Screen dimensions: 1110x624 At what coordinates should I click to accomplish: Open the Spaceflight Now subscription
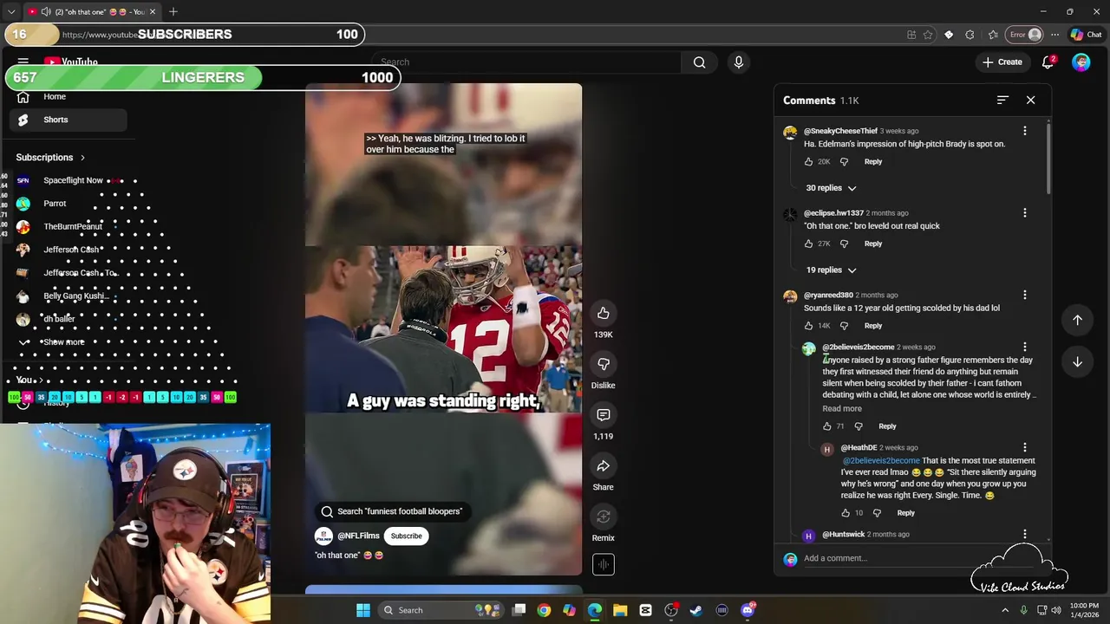click(68, 180)
